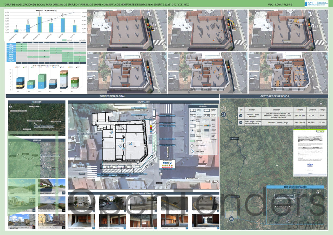The width and height of the screenshot is (333, 235).
Task: Click the AG-22 road label on map
Action: [234, 138]
